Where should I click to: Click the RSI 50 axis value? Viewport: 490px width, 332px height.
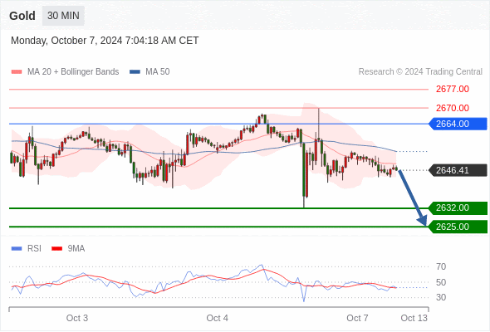(x=441, y=282)
